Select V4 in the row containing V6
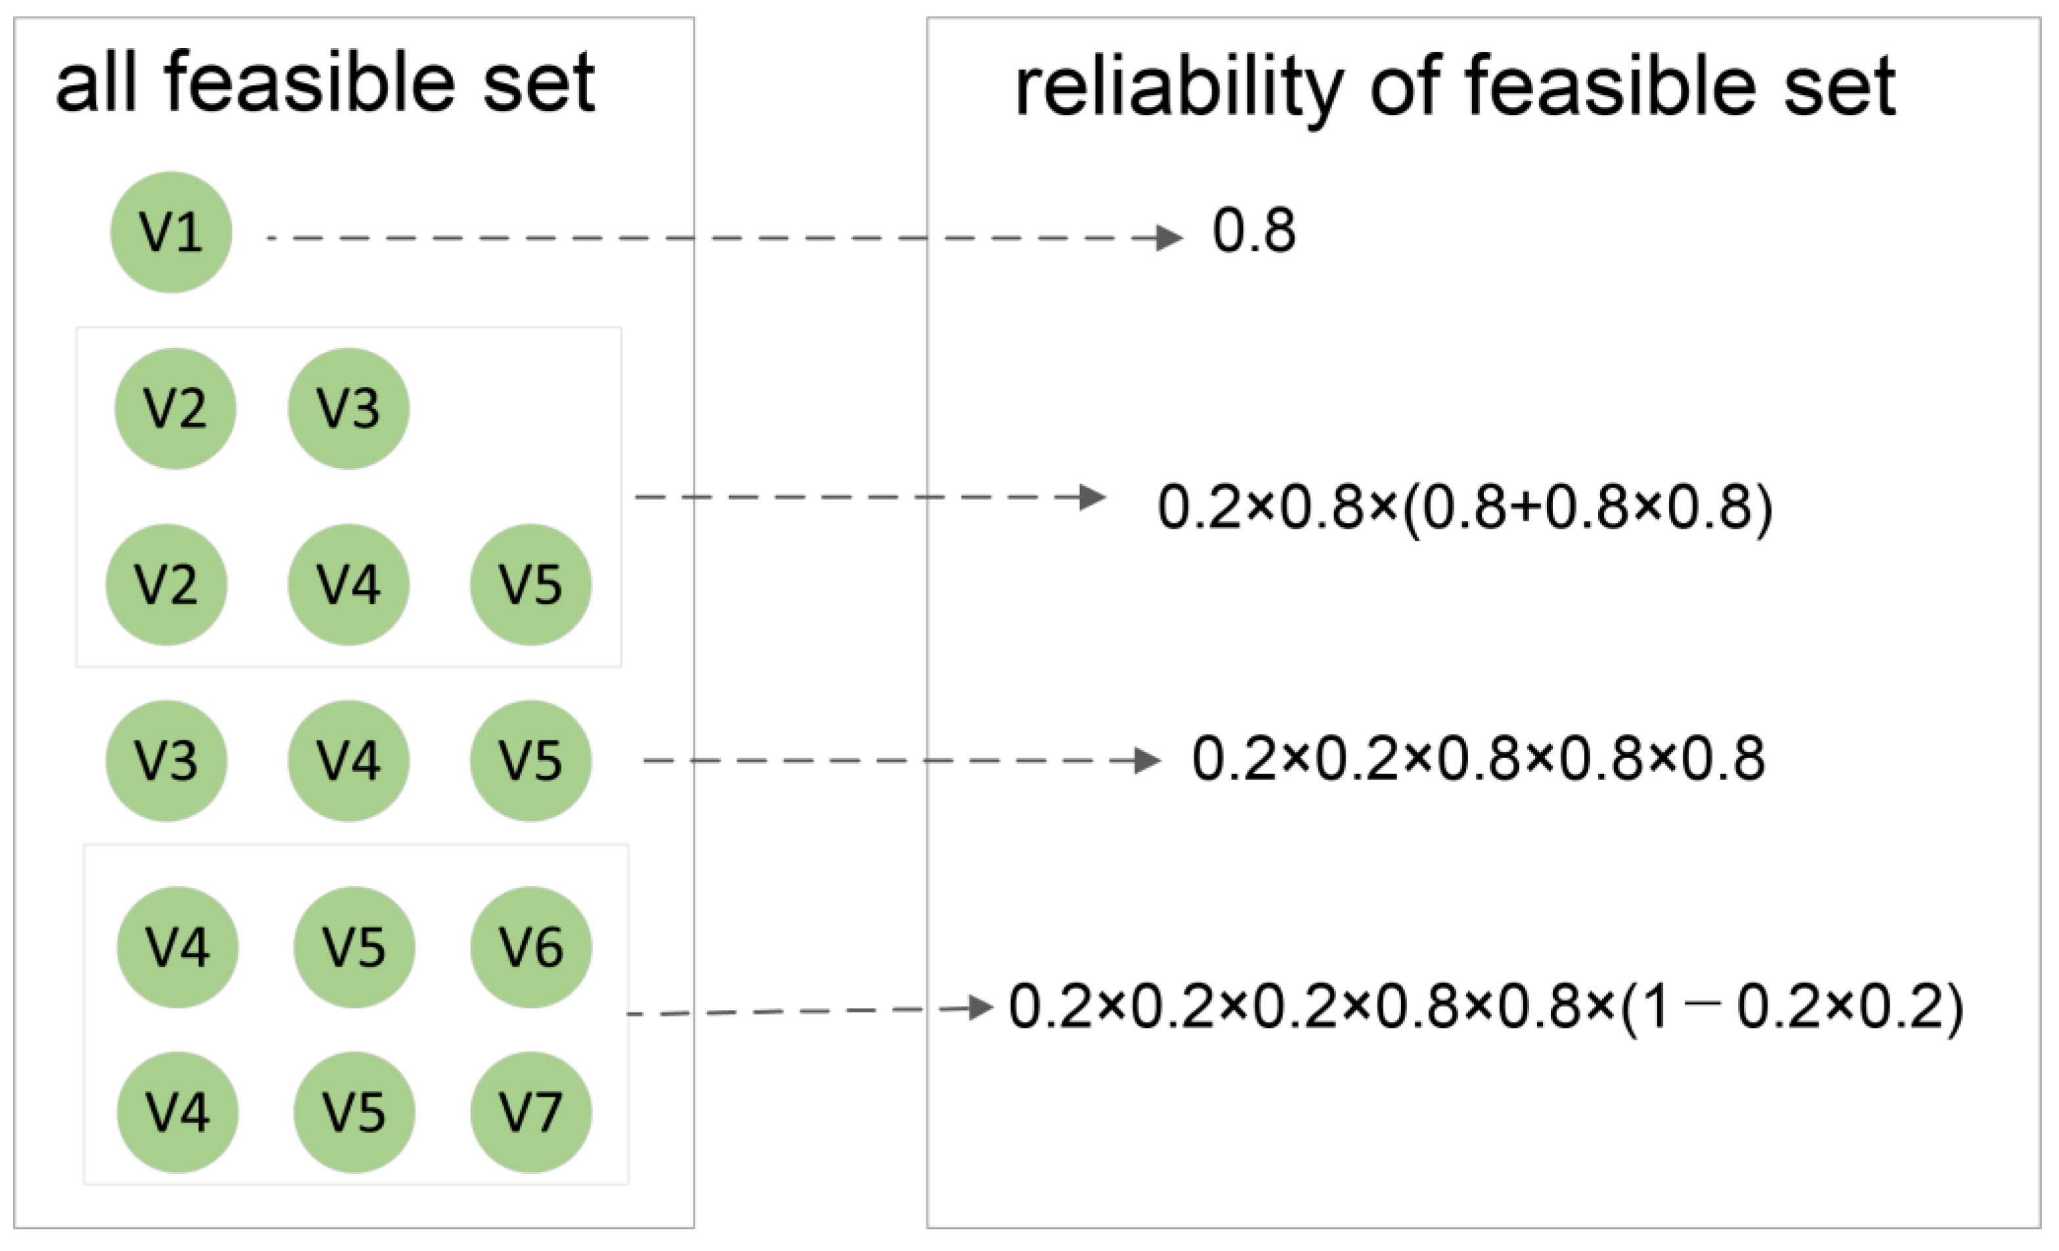This screenshot has height=1251, width=2059. coord(177,947)
